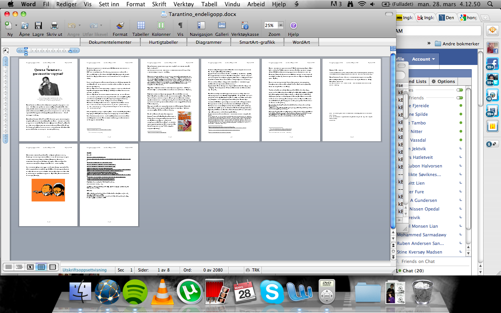Click orange H icon in browser sidebar
The image size is (501, 313).
click(x=492, y=126)
